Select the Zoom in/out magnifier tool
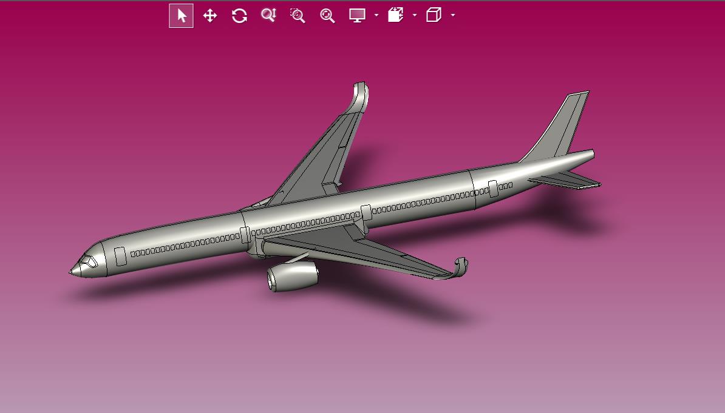The width and height of the screenshot is (725, 413). click(x=268, y=15)
